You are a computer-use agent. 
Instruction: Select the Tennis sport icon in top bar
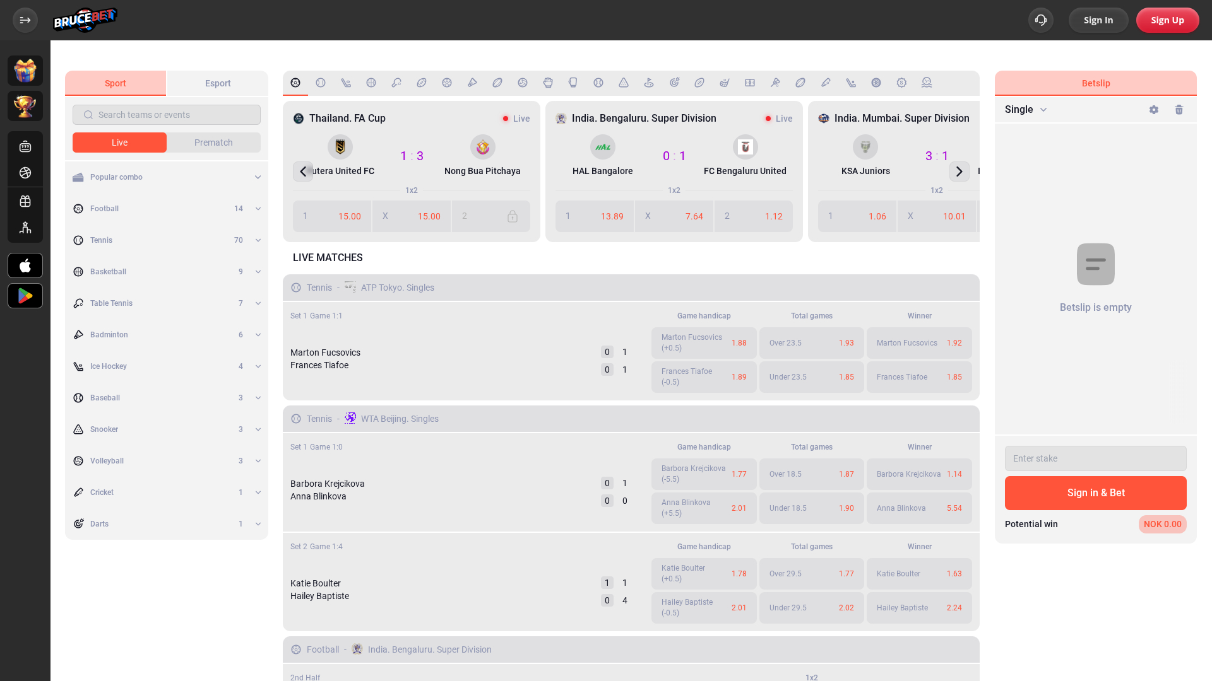tap(321, 83)
